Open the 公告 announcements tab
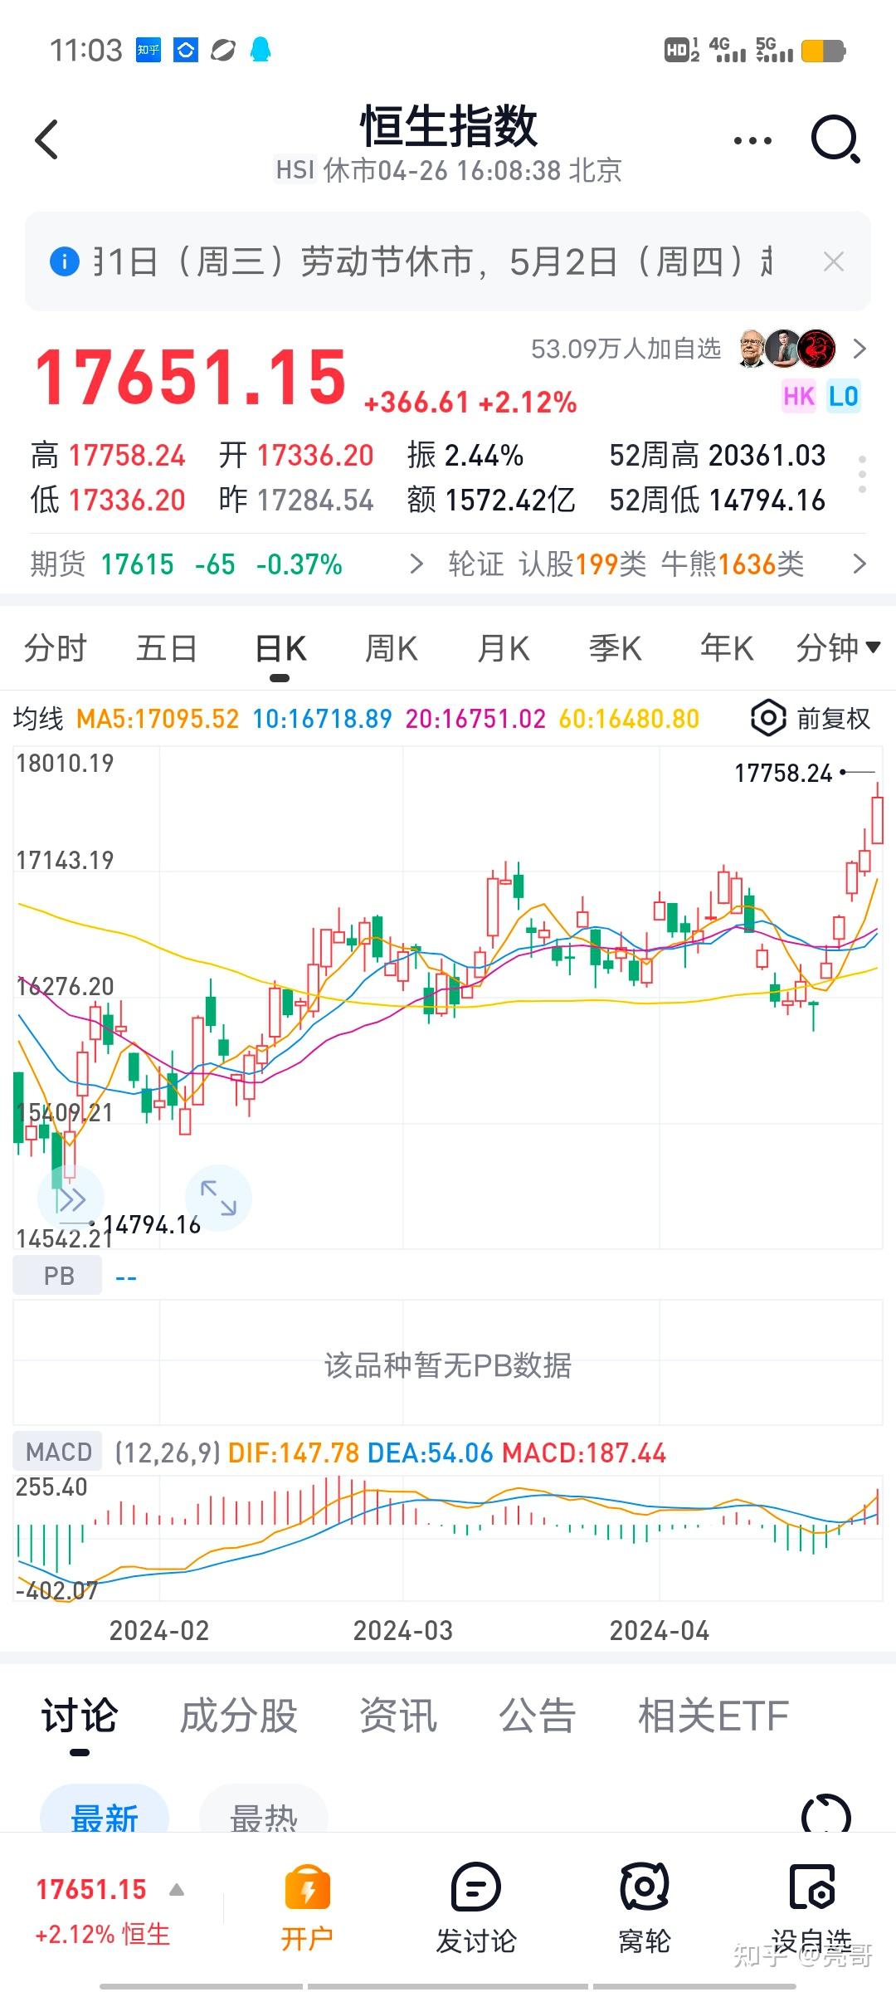896x1992 pixels. pyautogui.click(x=538, y=1716)
